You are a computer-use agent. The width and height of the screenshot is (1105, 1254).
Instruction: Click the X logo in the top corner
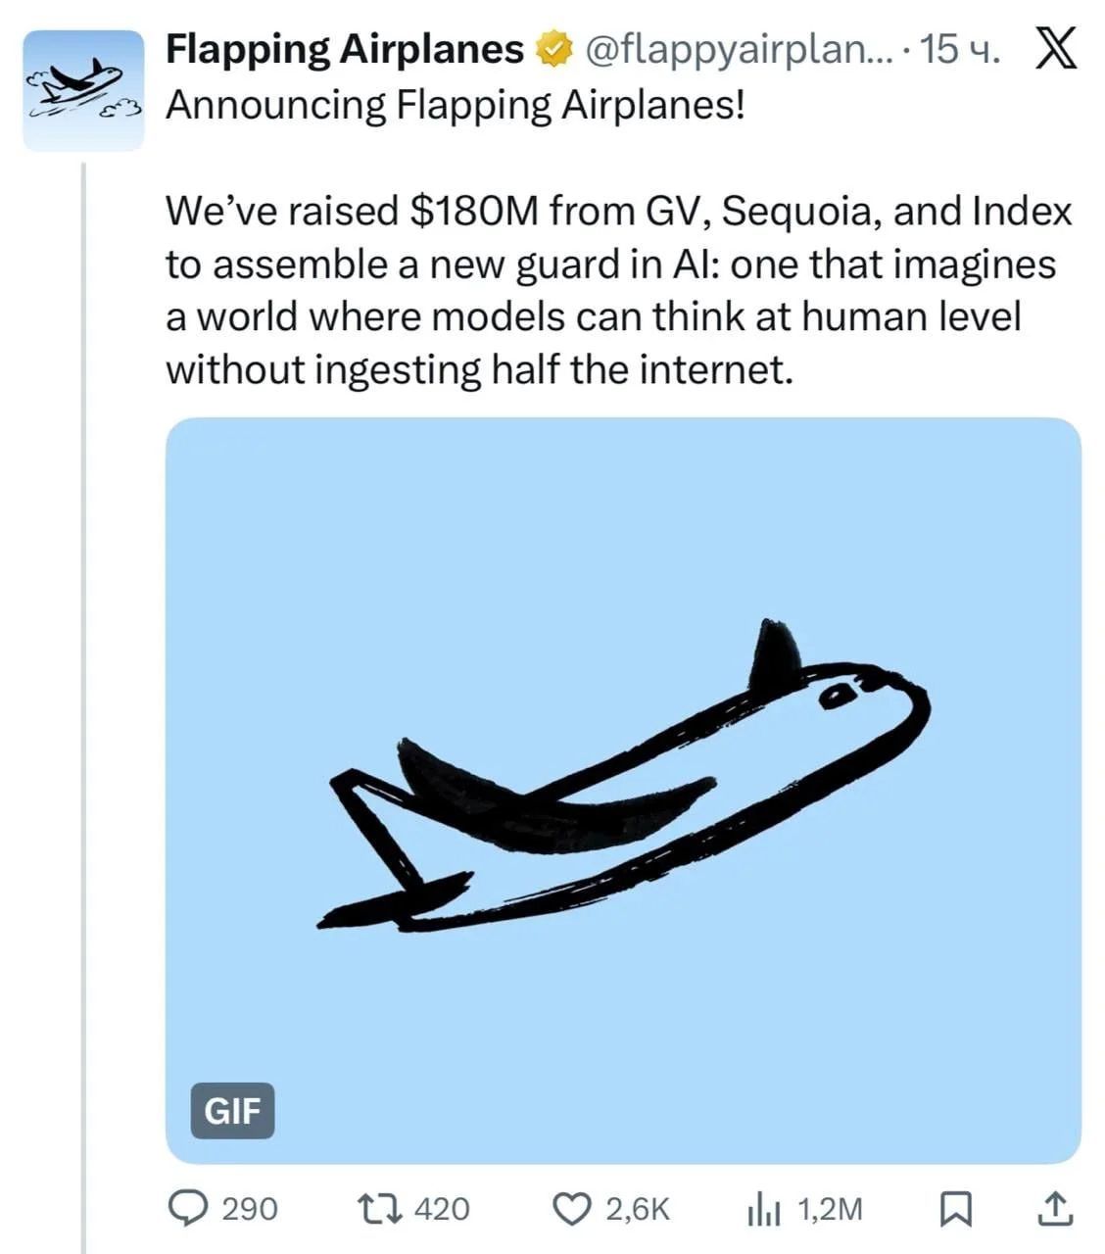coord(1055,49)
